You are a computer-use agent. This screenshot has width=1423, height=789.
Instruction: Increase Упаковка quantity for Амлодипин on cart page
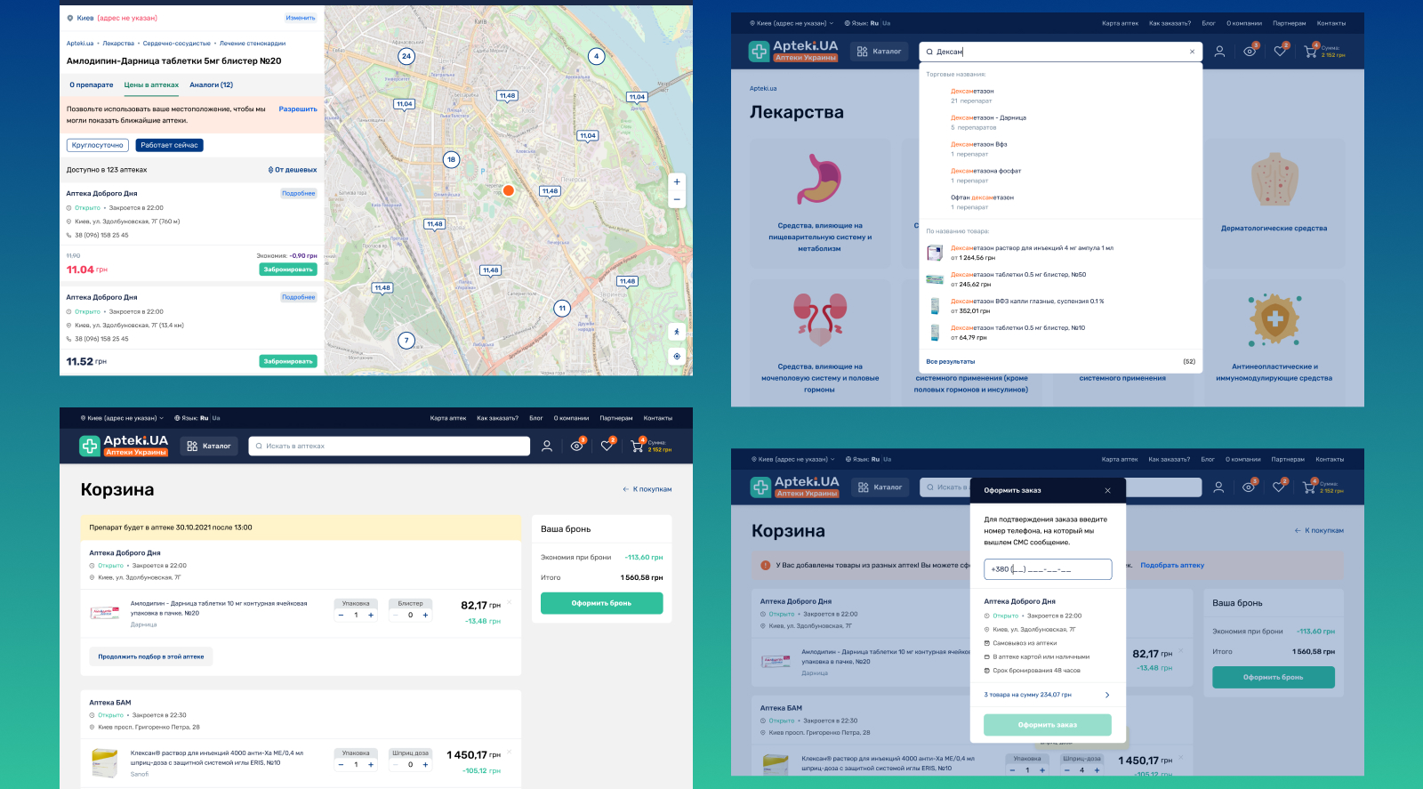coord(371,615)
